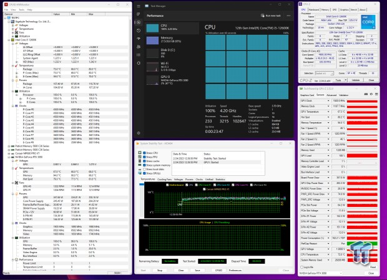This screenshot has width=387, height=280.
Task: Switch to Graphics tab in CPU-Z
Action: [x=344, y=9]
